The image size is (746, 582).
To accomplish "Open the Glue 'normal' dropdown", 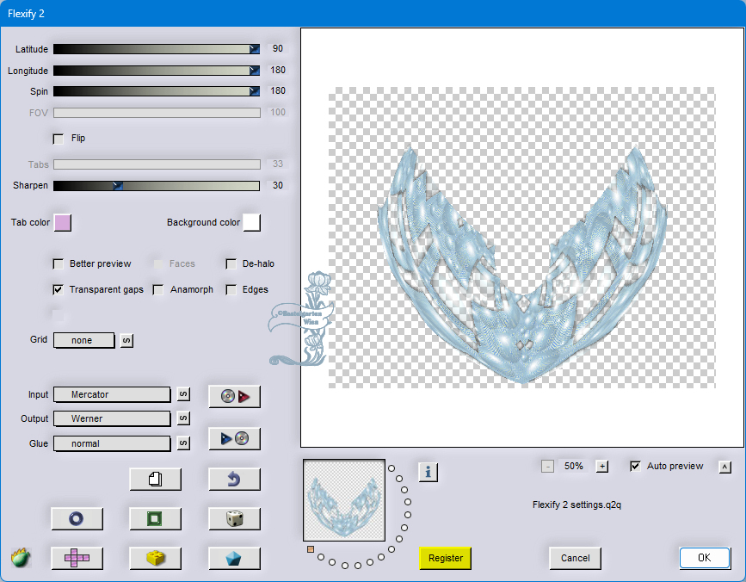I will click(x=112, y=443).
